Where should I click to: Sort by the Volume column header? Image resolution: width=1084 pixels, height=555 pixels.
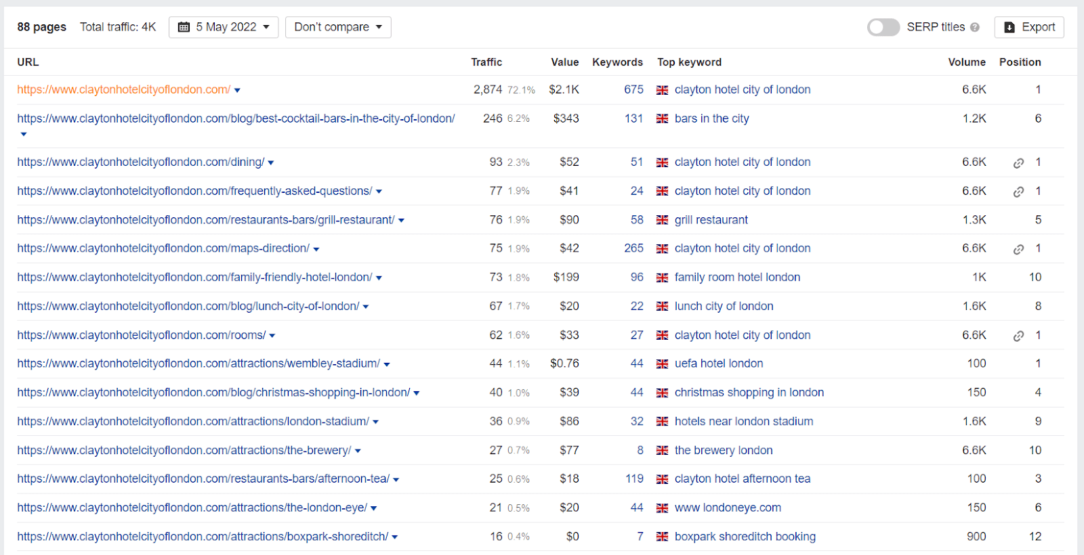[967, 62]
